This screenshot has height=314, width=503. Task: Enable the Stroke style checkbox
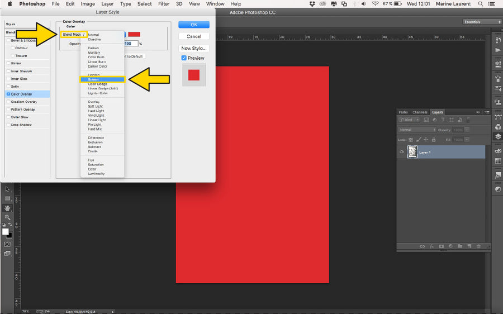tap(8, 63)
